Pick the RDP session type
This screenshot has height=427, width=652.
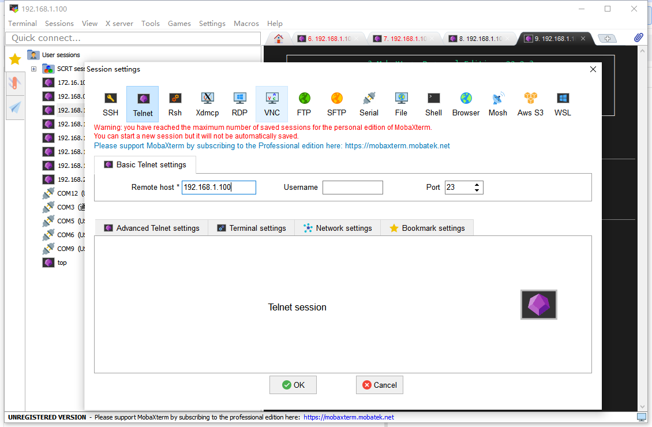[239, 104]
